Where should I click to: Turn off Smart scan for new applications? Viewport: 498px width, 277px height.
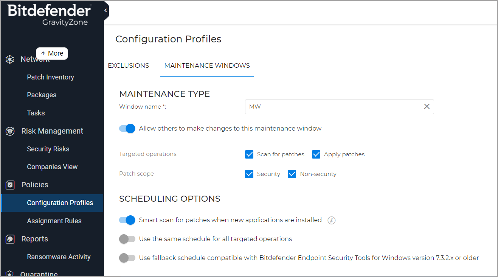[127, 220]
